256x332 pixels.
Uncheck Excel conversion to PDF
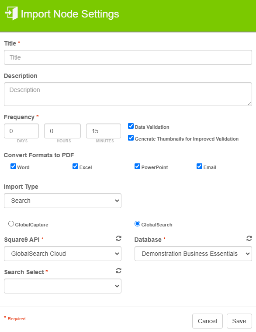[76, 166]
